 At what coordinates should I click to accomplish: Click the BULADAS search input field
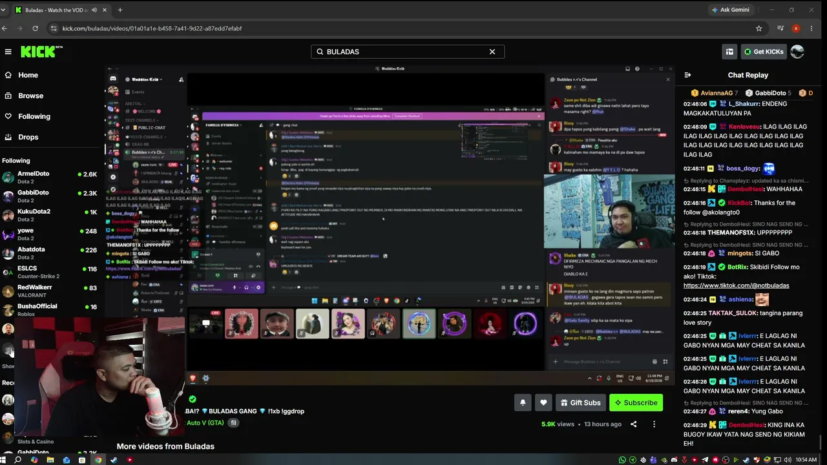pyautogui.click(x=407, y=52)
